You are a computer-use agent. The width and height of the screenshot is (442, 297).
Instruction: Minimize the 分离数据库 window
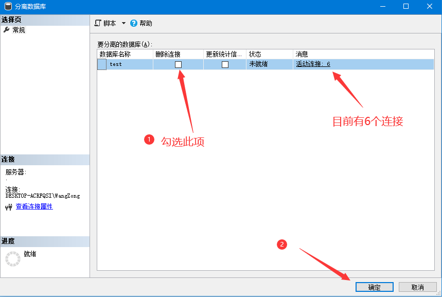(x=382, y=6)
